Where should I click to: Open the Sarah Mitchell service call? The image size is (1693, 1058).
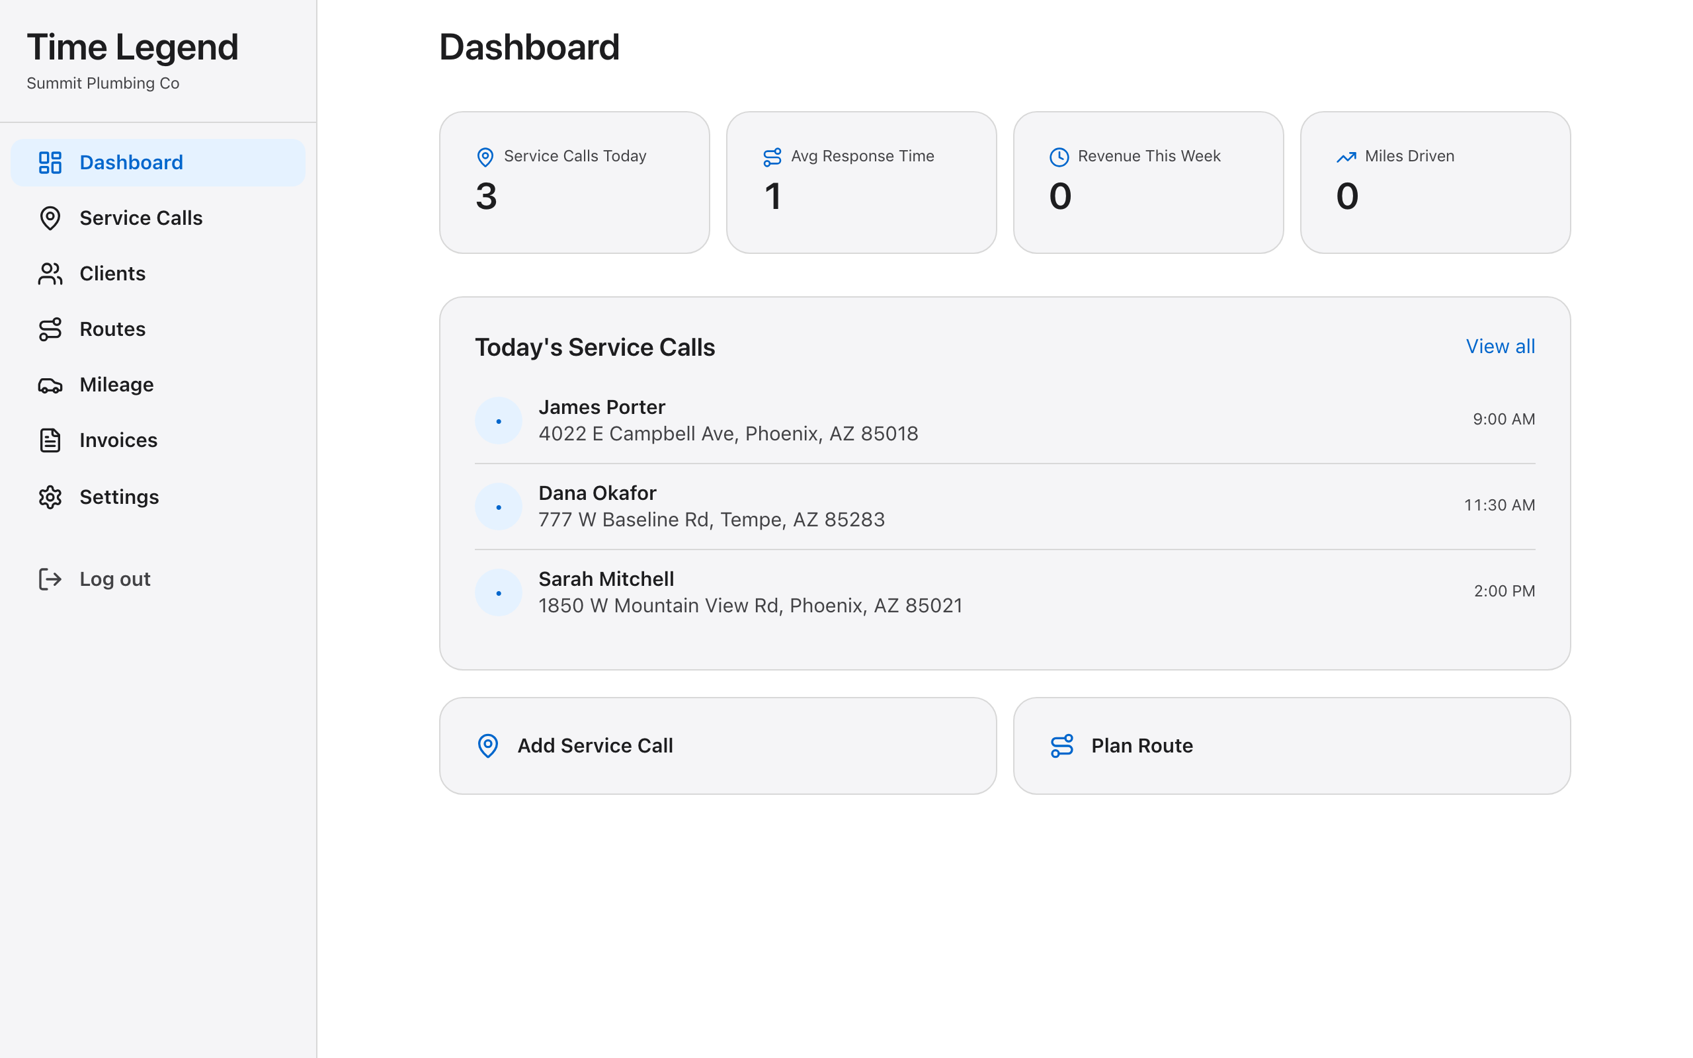pos(1005,592)
